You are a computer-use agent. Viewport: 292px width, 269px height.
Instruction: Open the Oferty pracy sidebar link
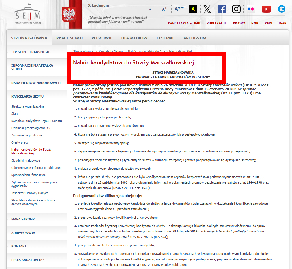20,142
